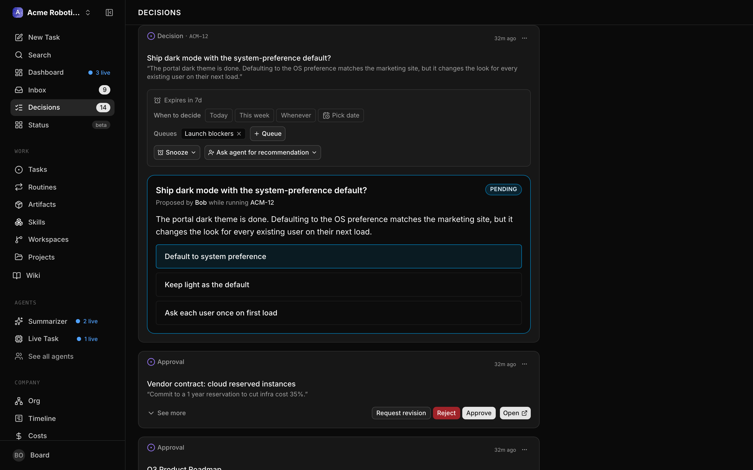Set when to decide to Today
This screenshot has width=753, height=470.
[218, 115]
